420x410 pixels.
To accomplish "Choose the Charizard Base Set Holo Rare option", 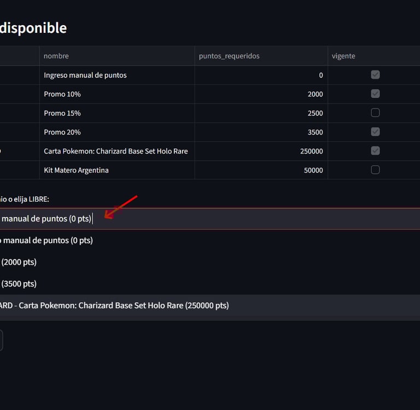I will coord(115,306).
